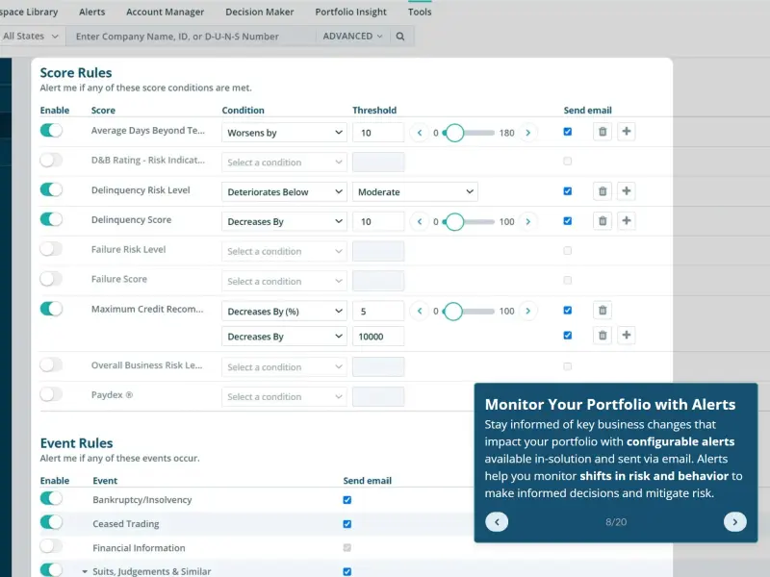The width and height of the screenshot is (770, 577).
Task: Switch to the Decision Maker tab
Action: tap(259, 12)
